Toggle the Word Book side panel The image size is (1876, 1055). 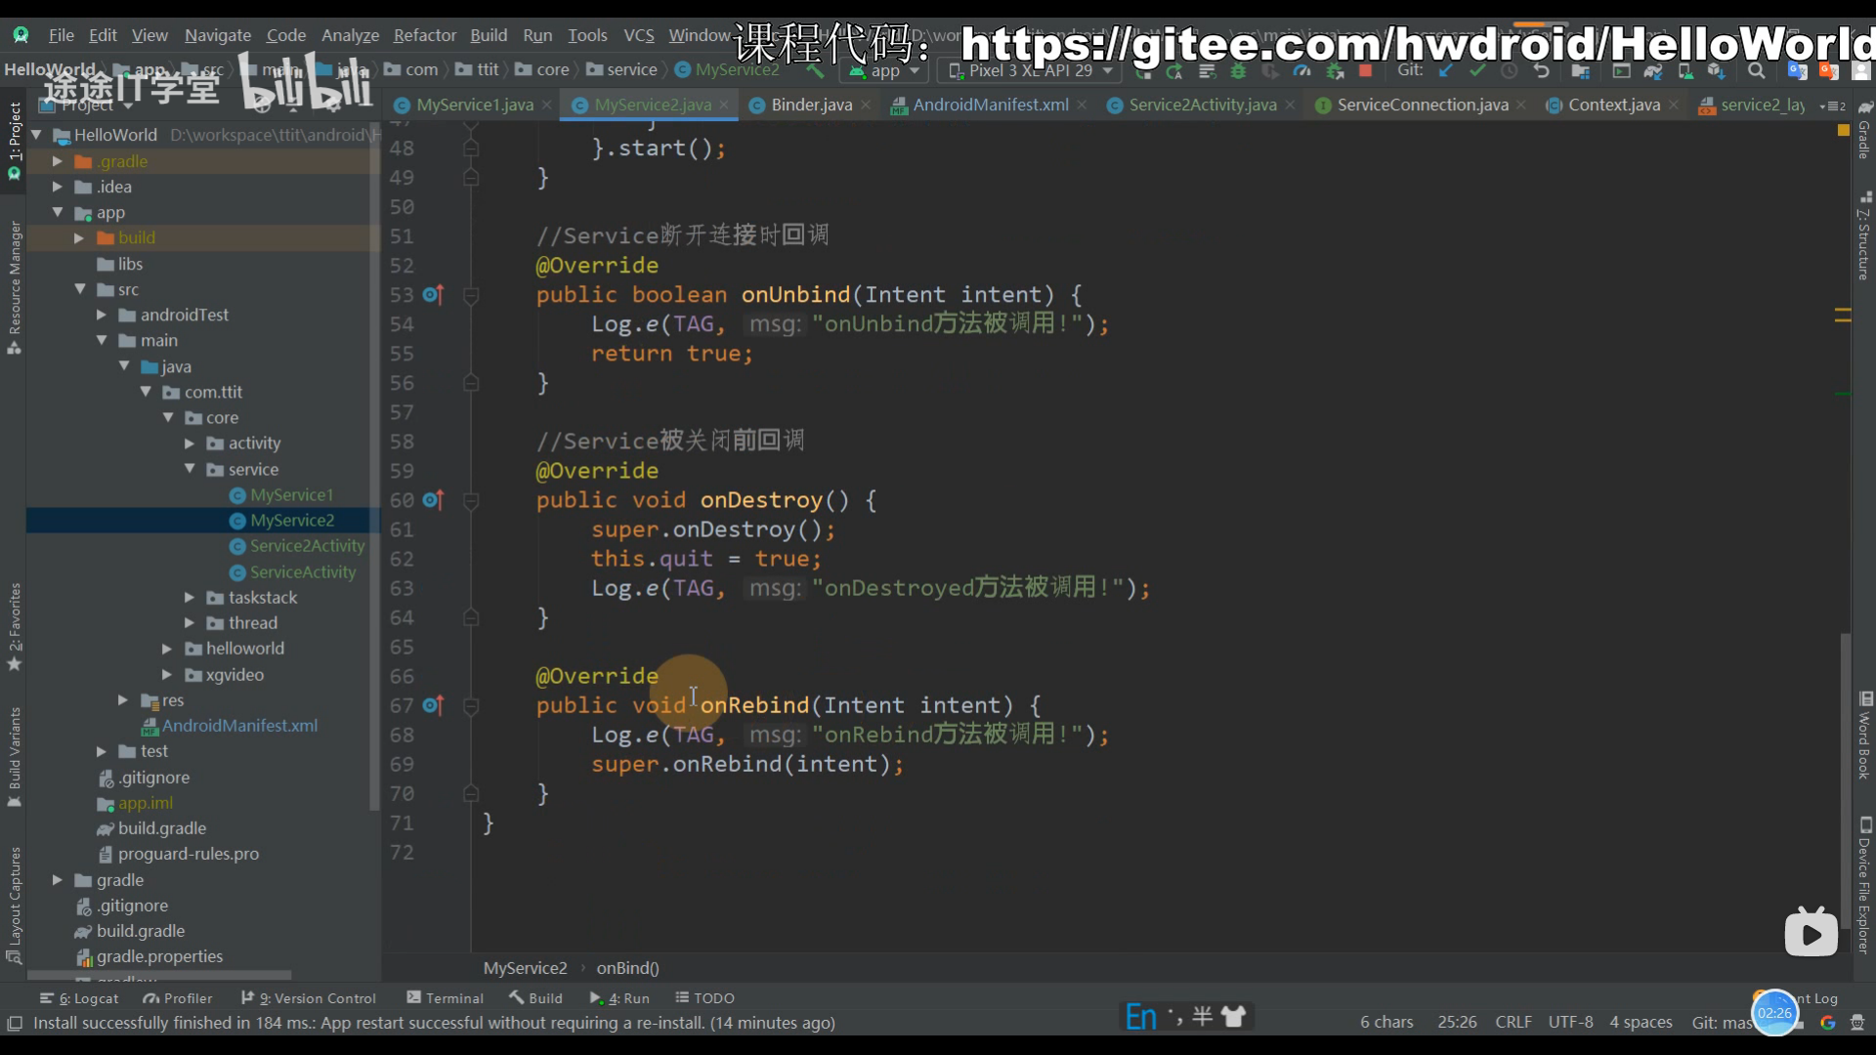click(1864, 735)
